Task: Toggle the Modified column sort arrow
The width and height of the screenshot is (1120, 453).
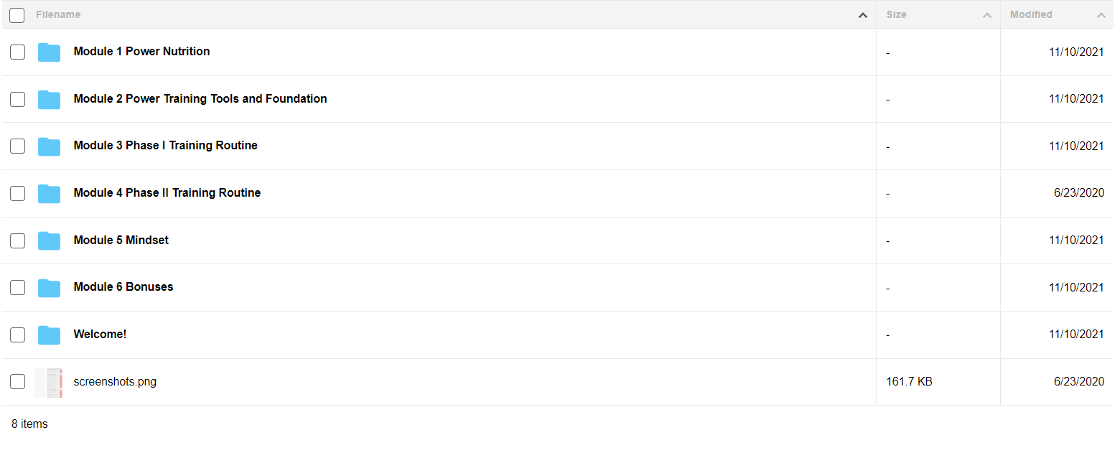Action: pos(1101,15)
